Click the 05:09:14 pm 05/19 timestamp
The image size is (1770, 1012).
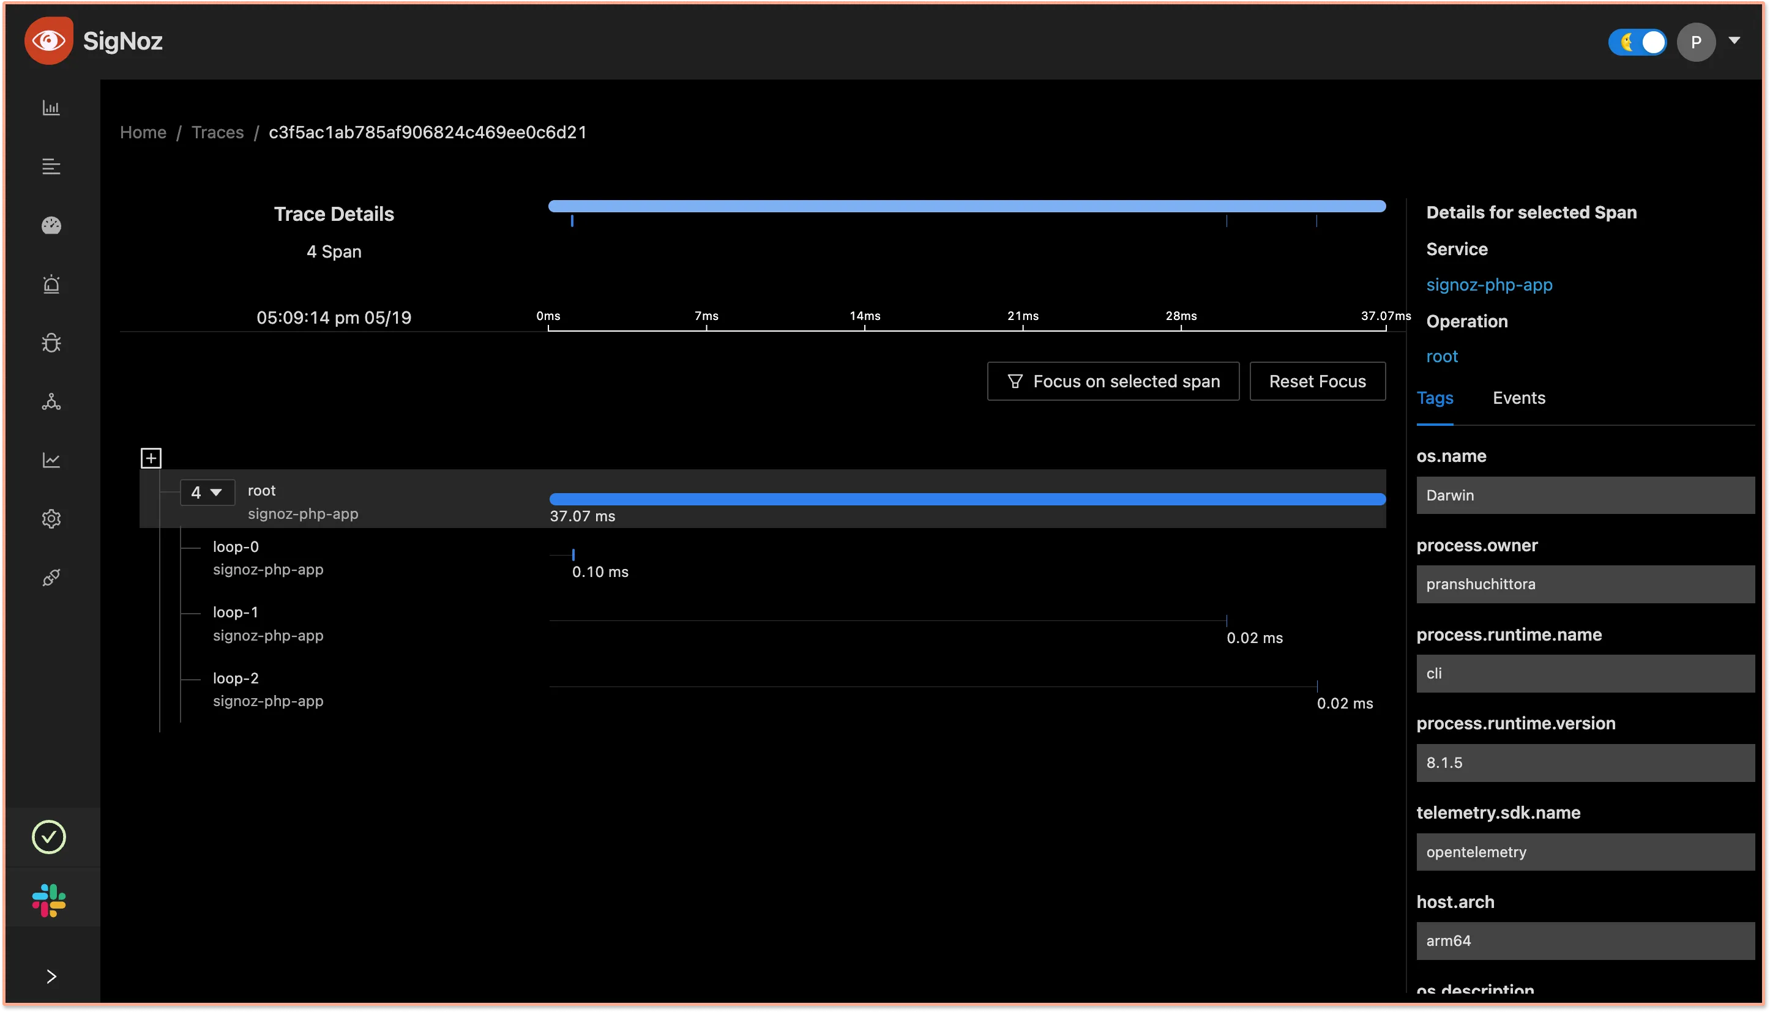pyautogui.click(x=334, y=318)
